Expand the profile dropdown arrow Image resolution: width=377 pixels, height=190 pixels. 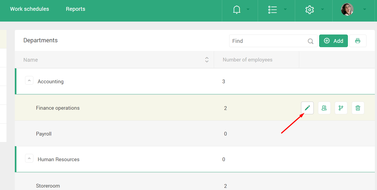[x=365, y=9]
